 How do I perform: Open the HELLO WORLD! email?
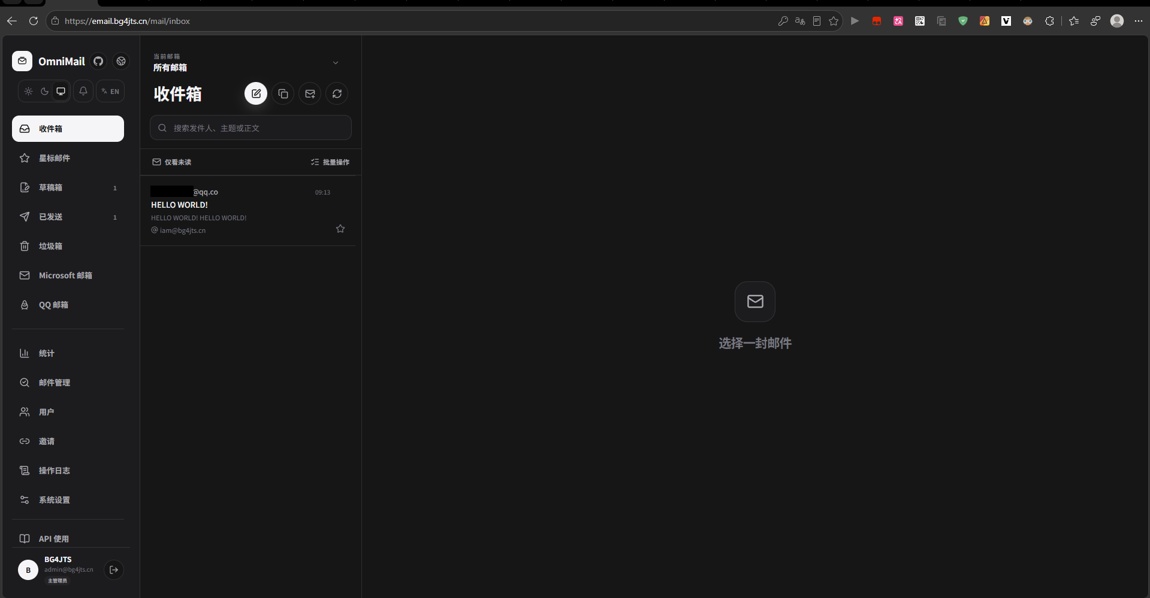(247, 211)
